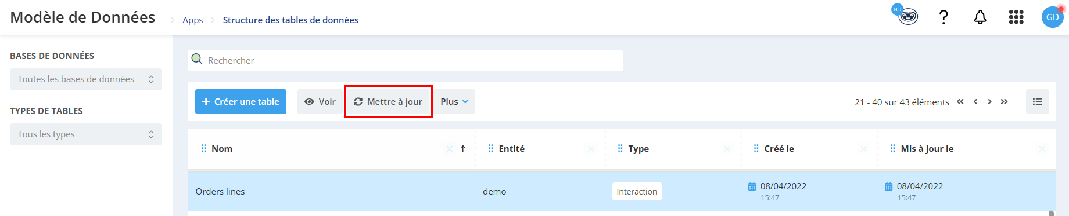Go to previous page arrow
This screenshot has width=1069, height=216.
(975, 102)
